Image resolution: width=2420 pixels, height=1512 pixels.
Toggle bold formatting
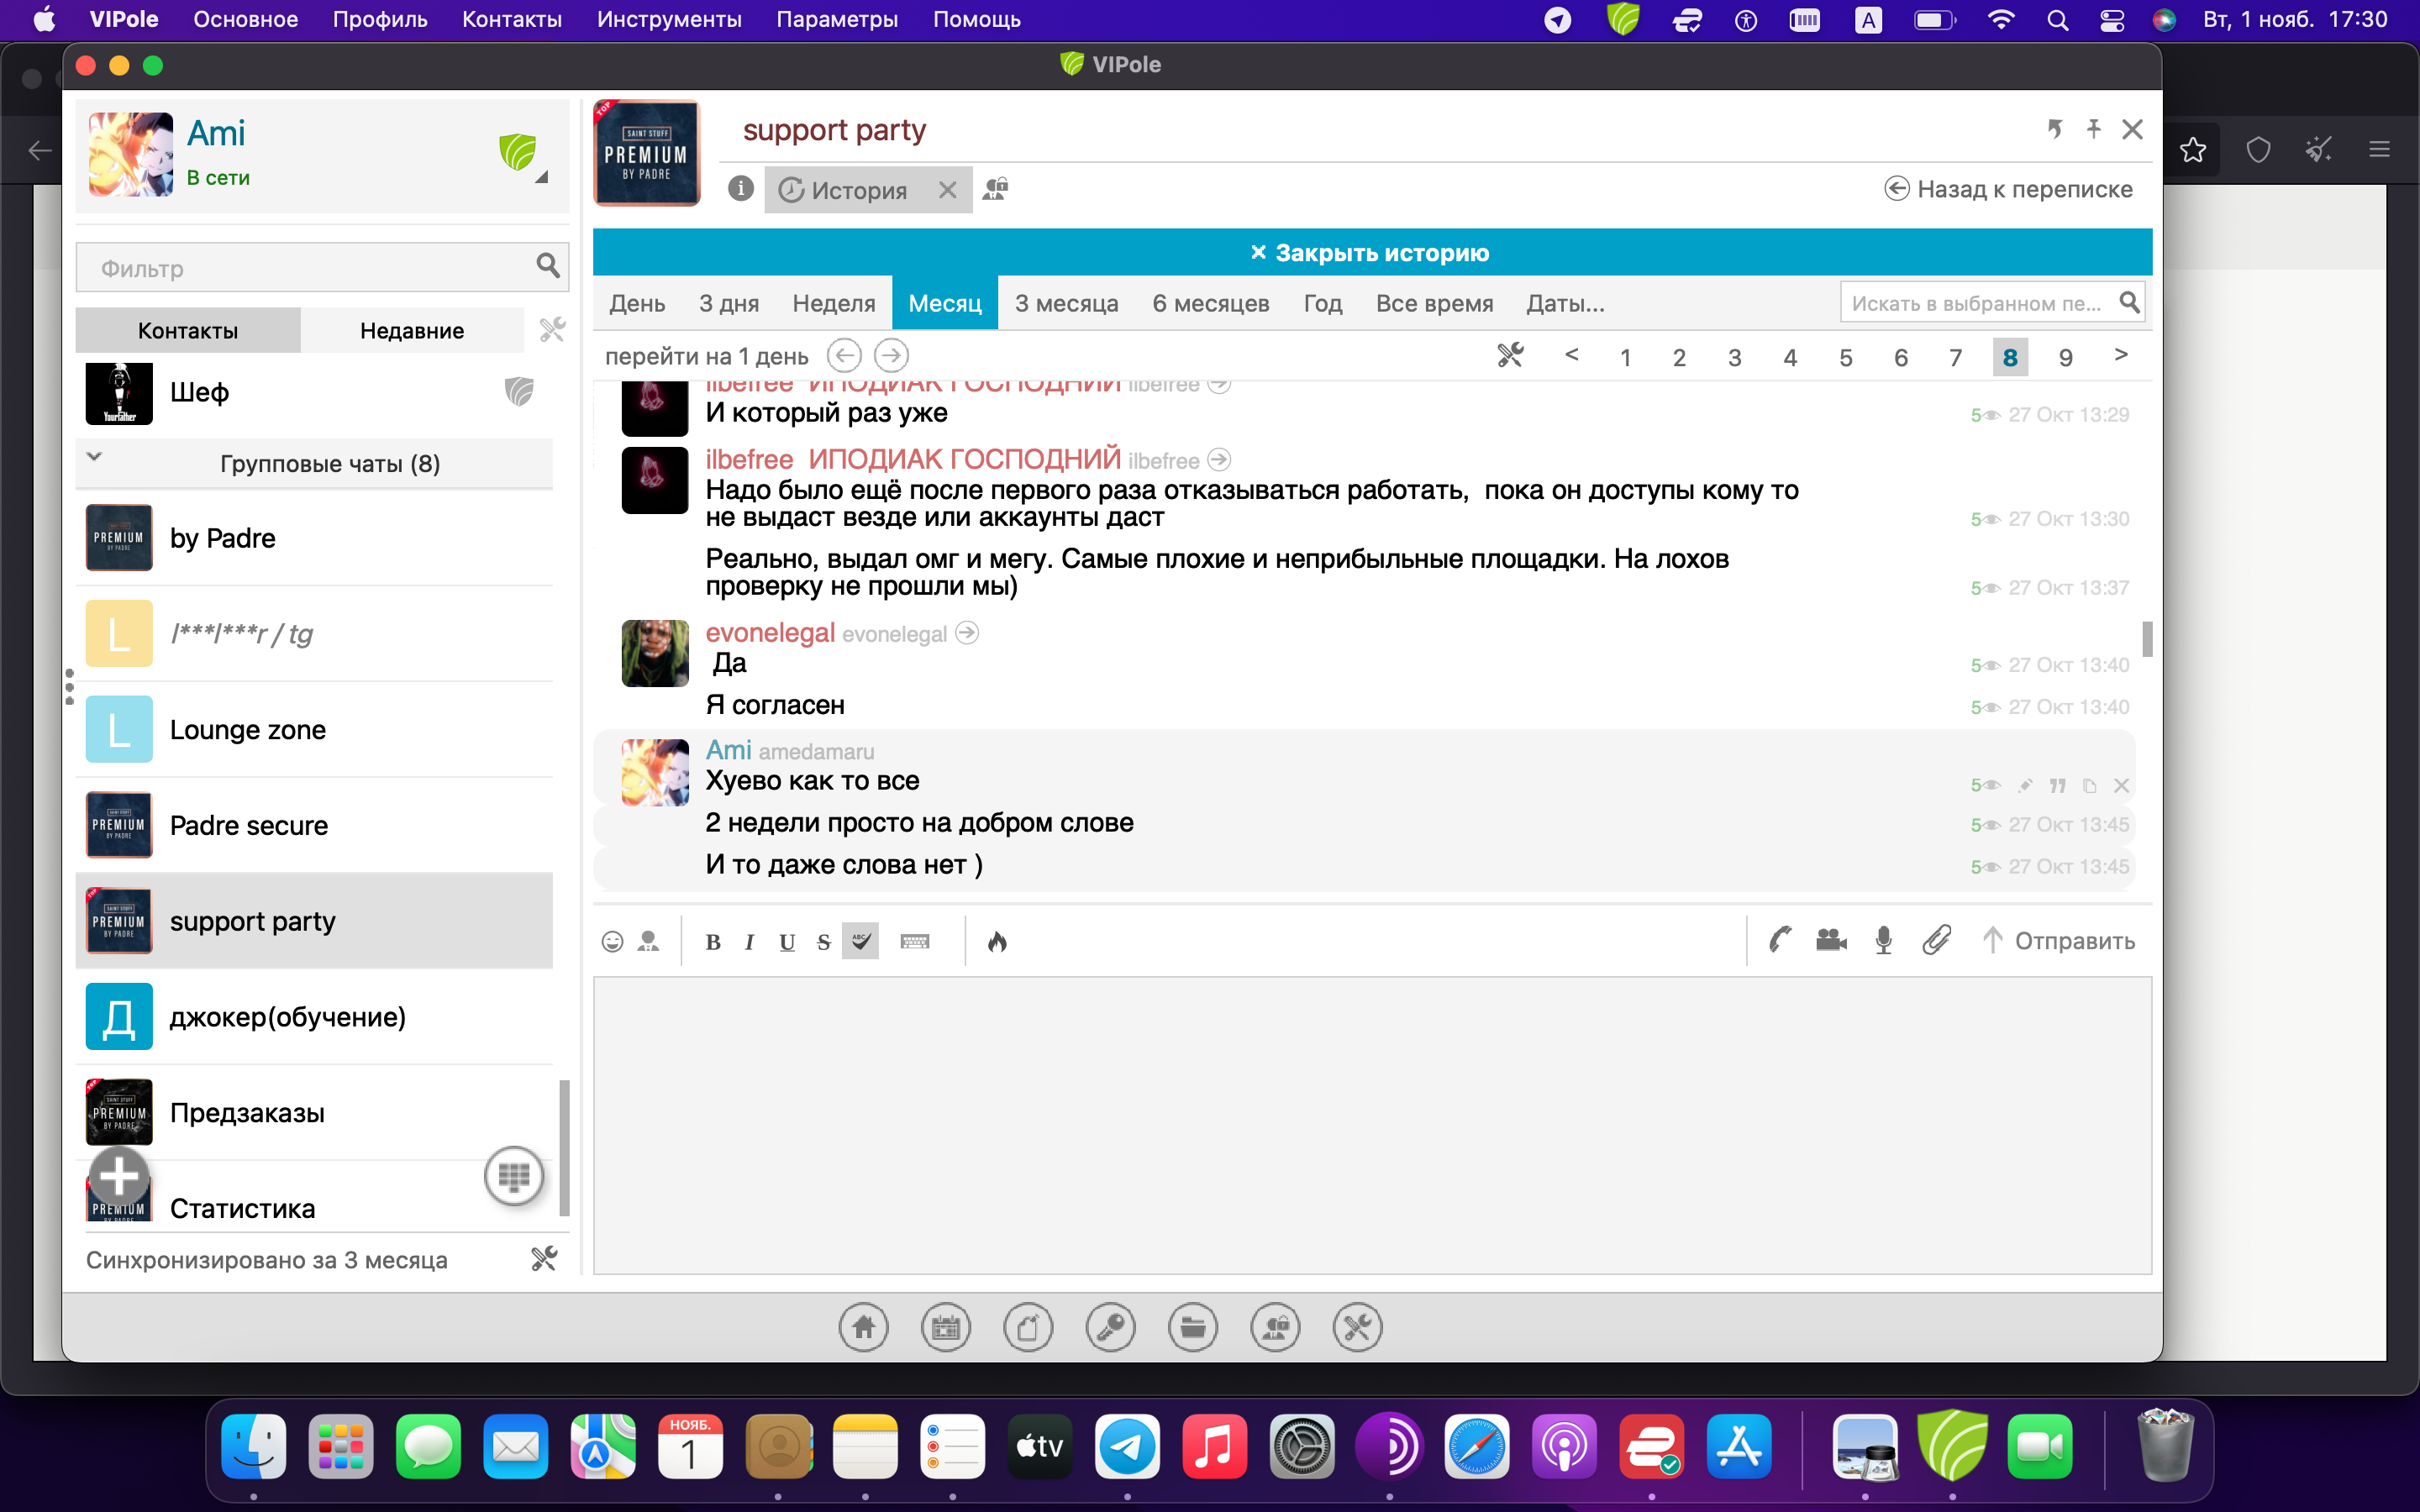pos(713,942)
